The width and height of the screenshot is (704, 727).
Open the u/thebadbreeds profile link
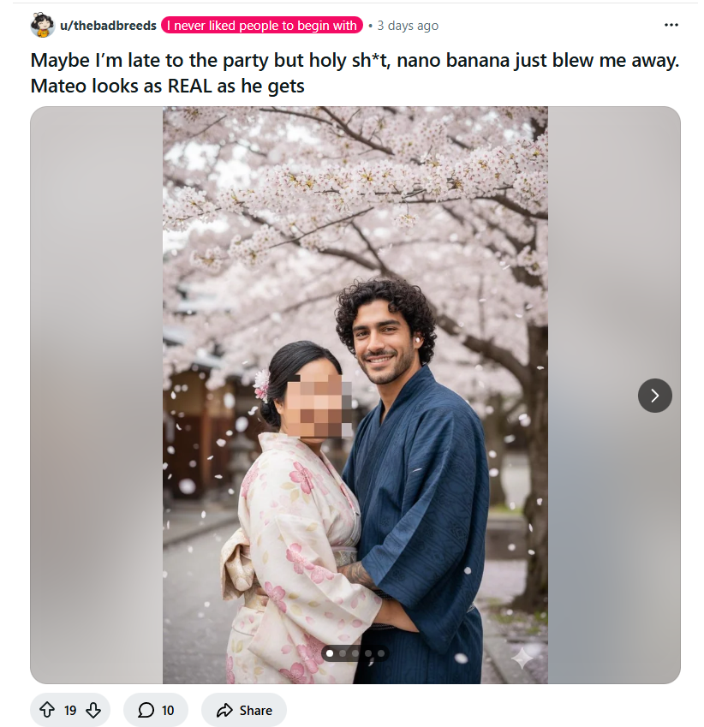pos(108,26)
